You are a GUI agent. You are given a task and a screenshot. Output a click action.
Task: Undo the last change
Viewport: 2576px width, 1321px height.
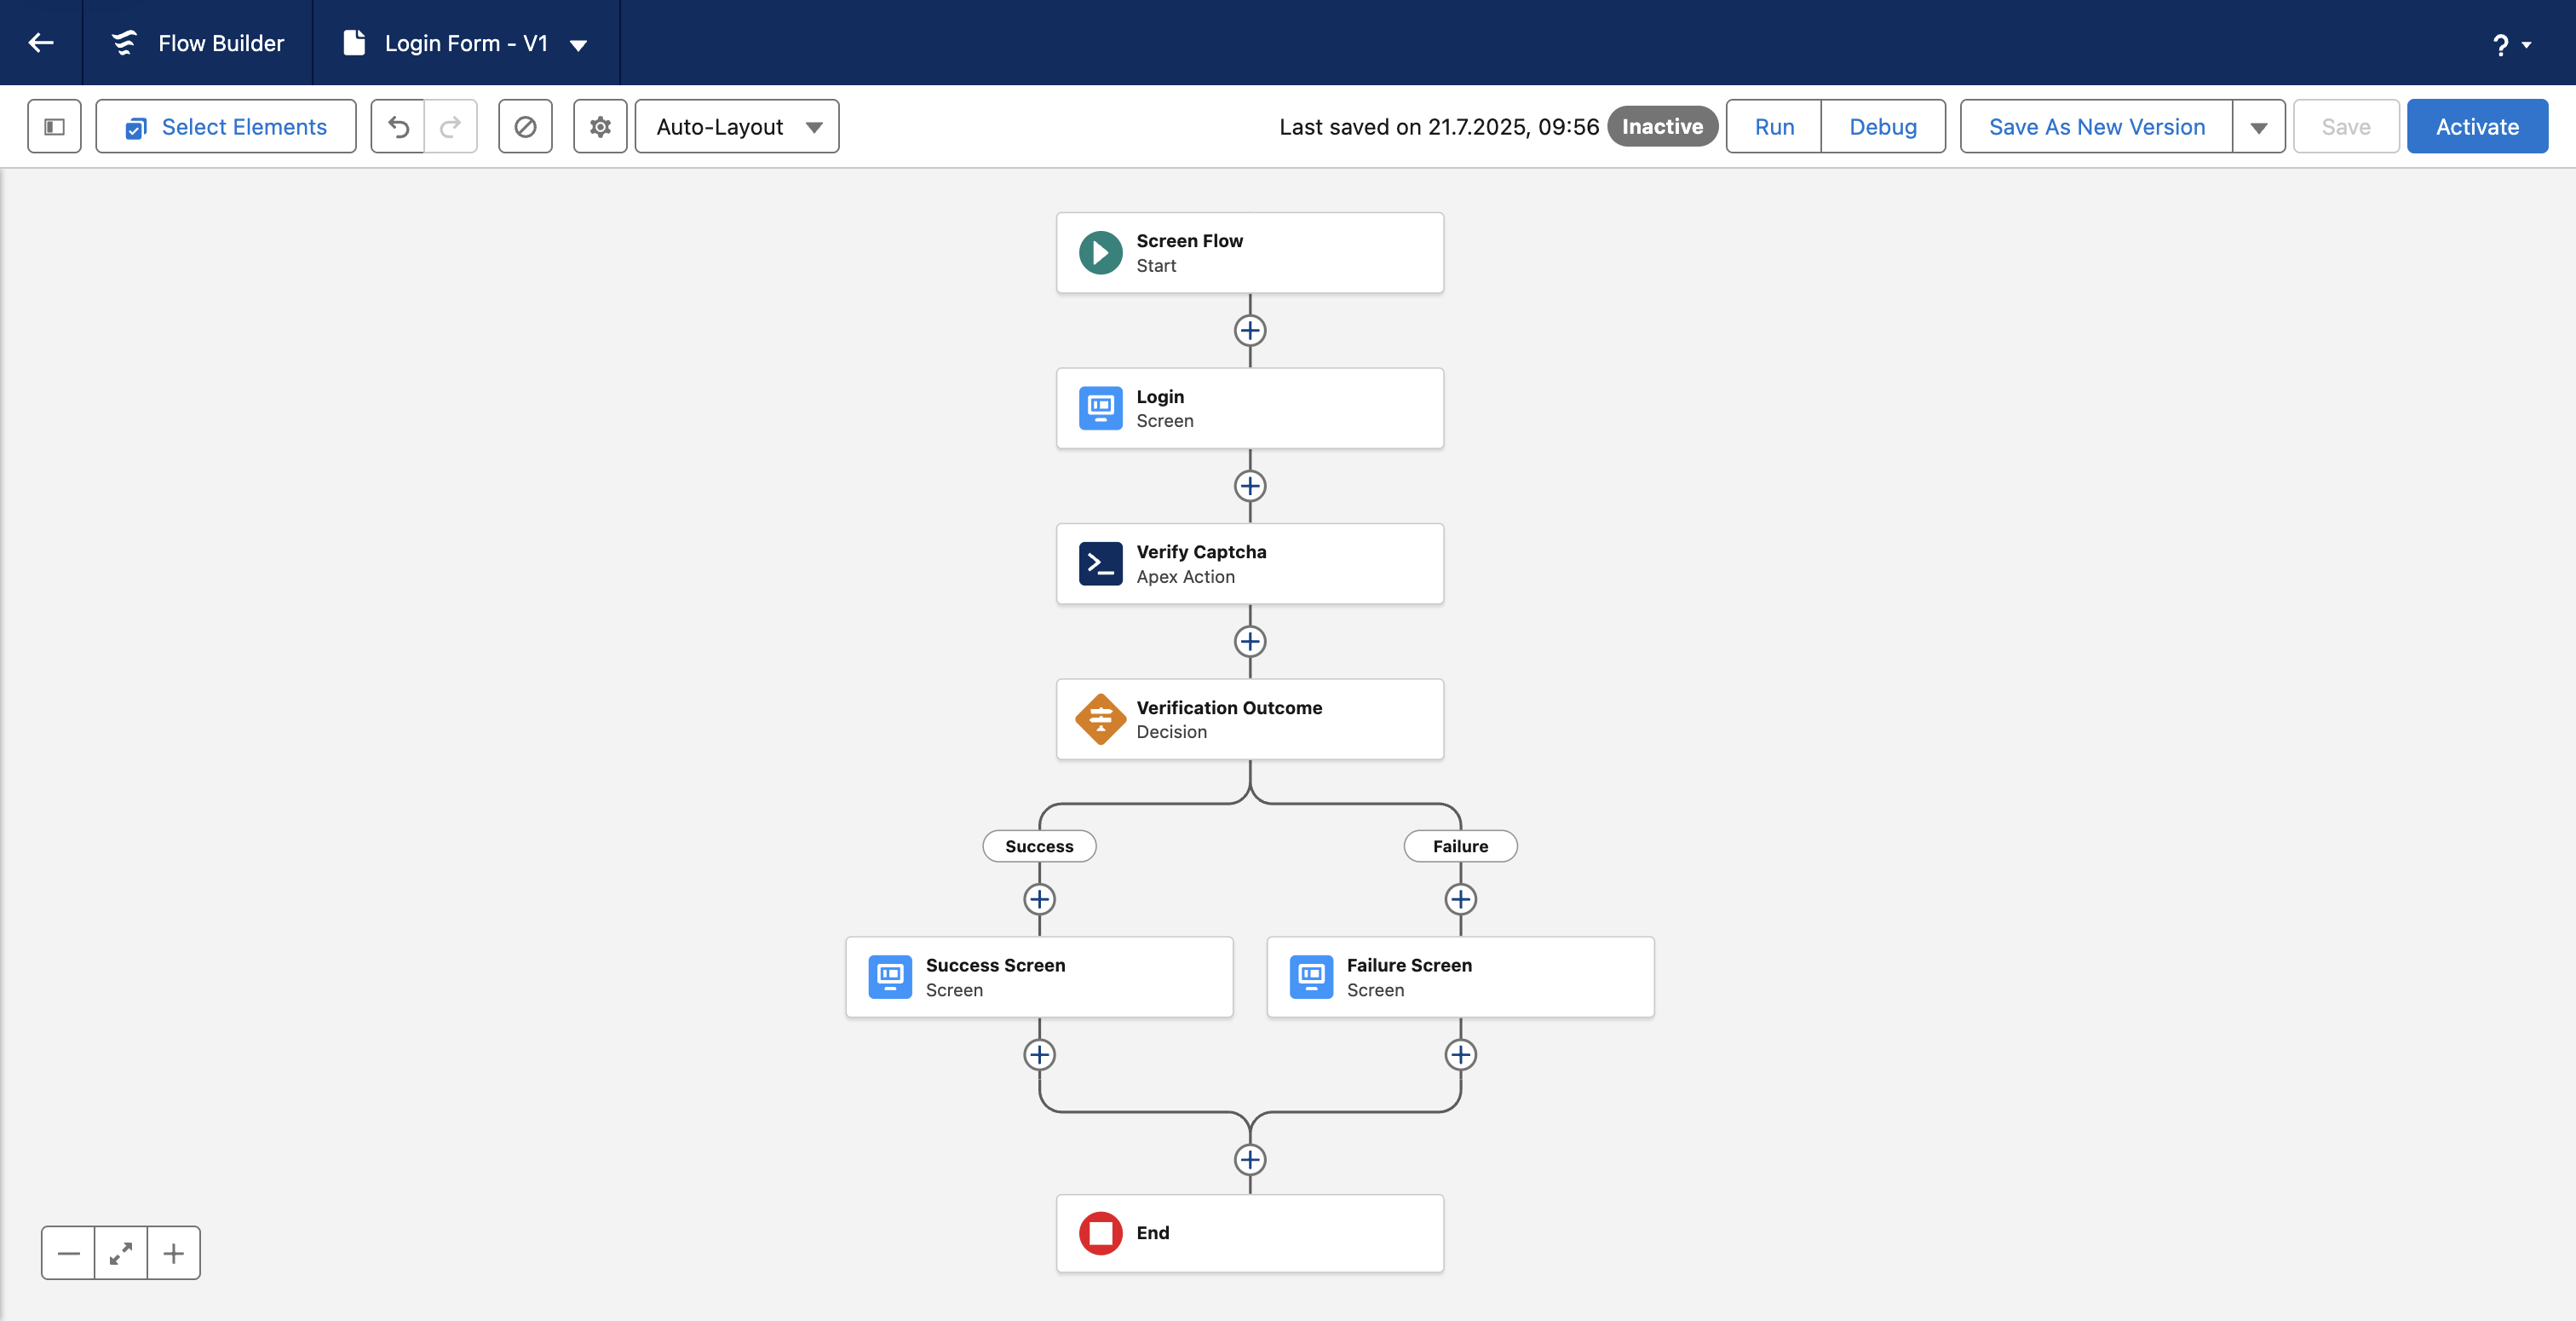pos(398,127)
